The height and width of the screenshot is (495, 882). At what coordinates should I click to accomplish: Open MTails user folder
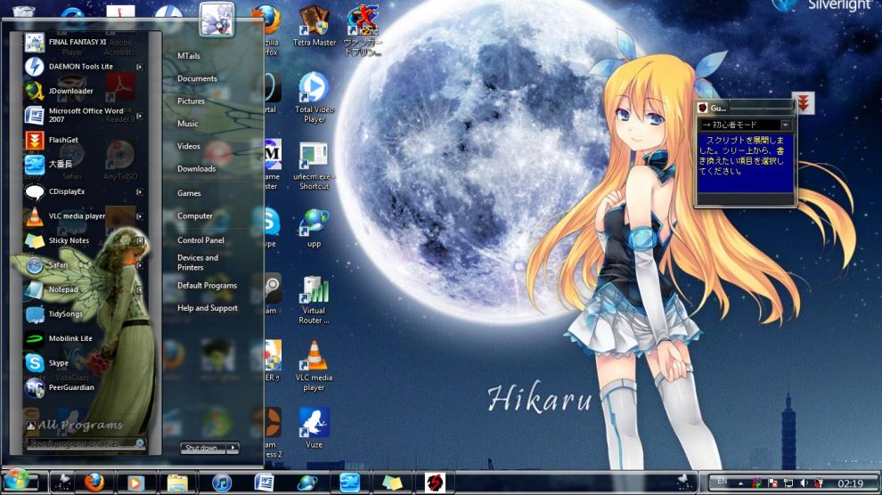pyautogui.click(x=189, y=56)
